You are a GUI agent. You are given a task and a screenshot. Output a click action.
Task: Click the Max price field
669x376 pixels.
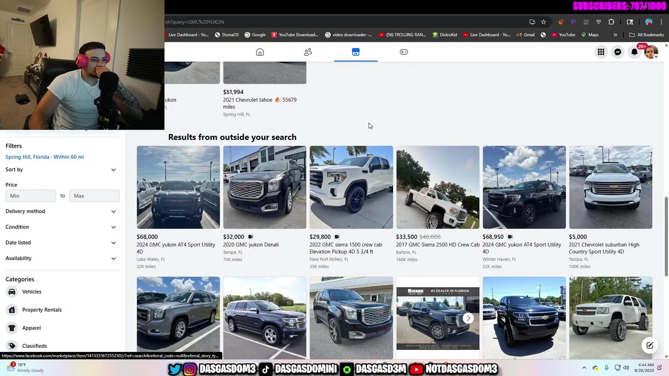point(95,196)
